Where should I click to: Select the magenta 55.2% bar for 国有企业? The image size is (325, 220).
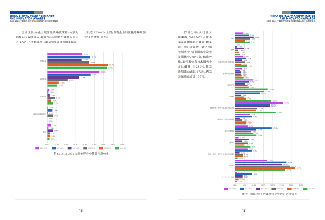[x=74, y=72]
